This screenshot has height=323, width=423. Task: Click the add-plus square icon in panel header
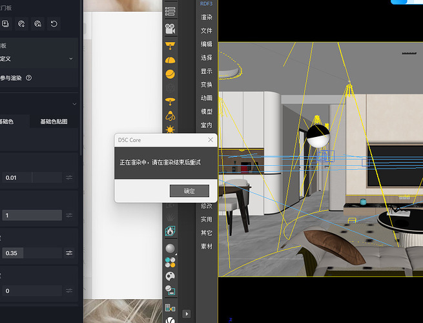point(5,24)
